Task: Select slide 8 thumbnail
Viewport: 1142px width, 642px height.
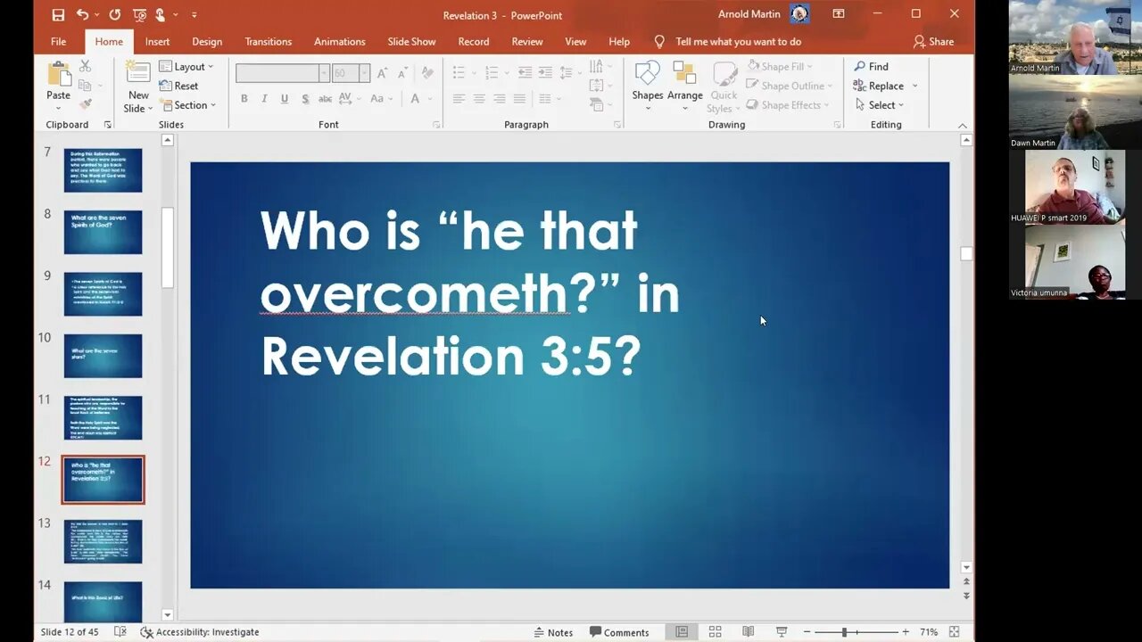Action: pyautogui.click(x=103, y=232)
